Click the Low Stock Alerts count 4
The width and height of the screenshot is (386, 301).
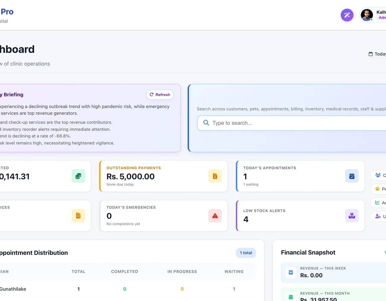(246, 219)
